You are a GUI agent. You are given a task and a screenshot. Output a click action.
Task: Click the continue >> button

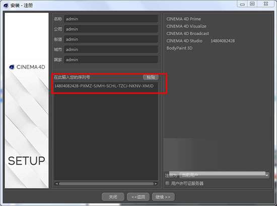[x=163, y=197]
